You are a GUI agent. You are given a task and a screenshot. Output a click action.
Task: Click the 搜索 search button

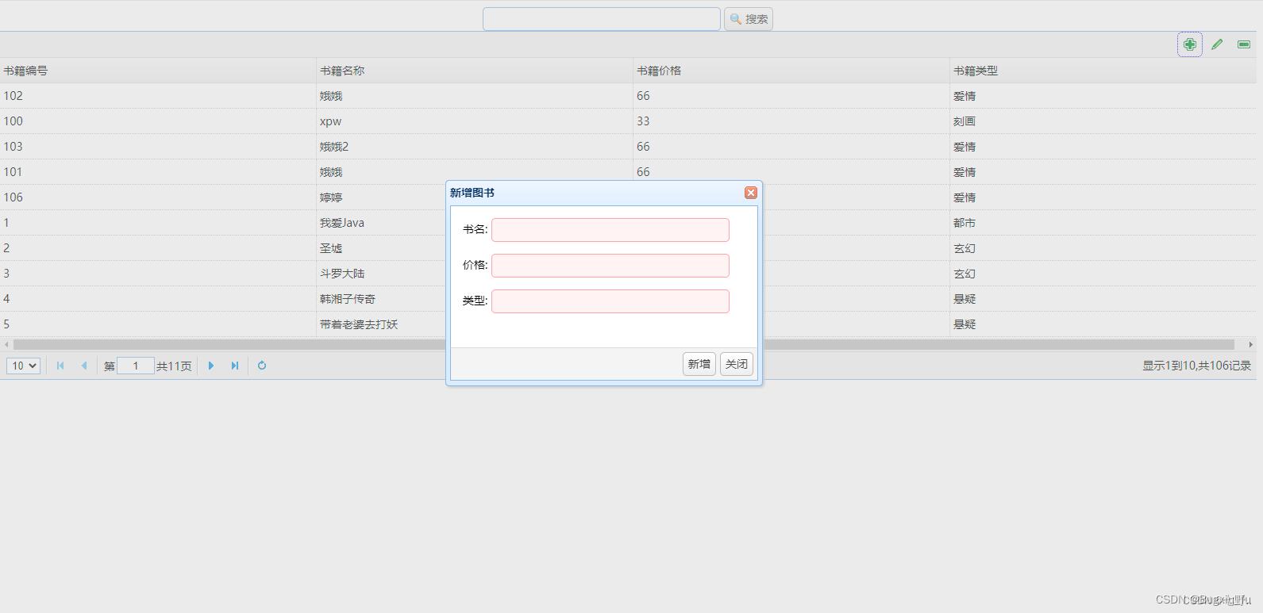click(749, 19)
